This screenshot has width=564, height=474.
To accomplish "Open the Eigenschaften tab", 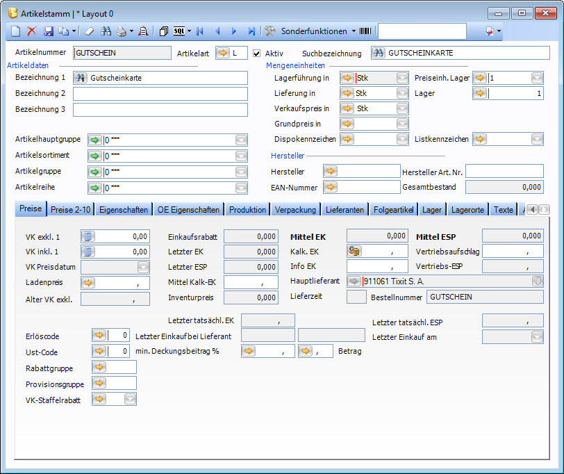I will click(124, 209).
